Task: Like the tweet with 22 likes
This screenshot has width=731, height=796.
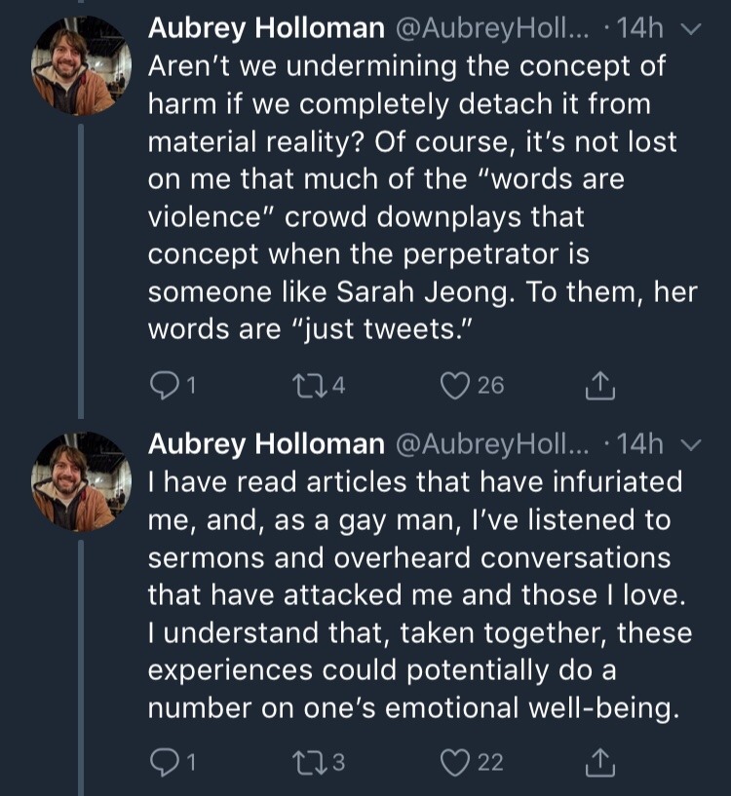Action: pos(454,763)
